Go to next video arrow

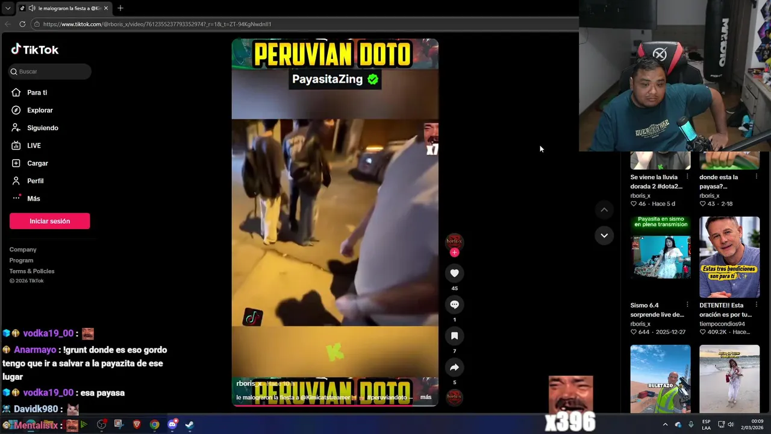(604, 236)
